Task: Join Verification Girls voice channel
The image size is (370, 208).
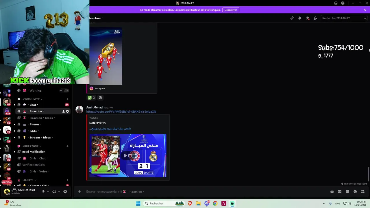Action: tap(43, 165)
